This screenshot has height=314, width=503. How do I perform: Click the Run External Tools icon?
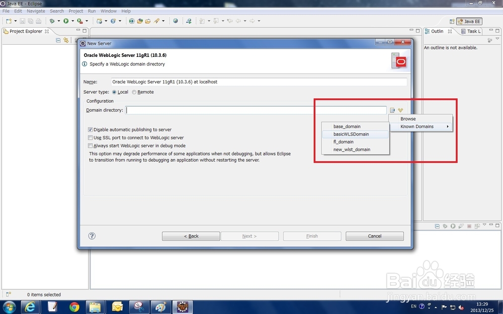(x=79, y=21)
